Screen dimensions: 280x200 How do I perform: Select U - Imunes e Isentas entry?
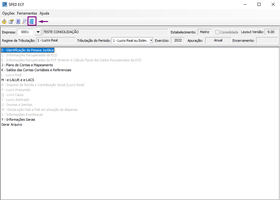click(17, 105)
